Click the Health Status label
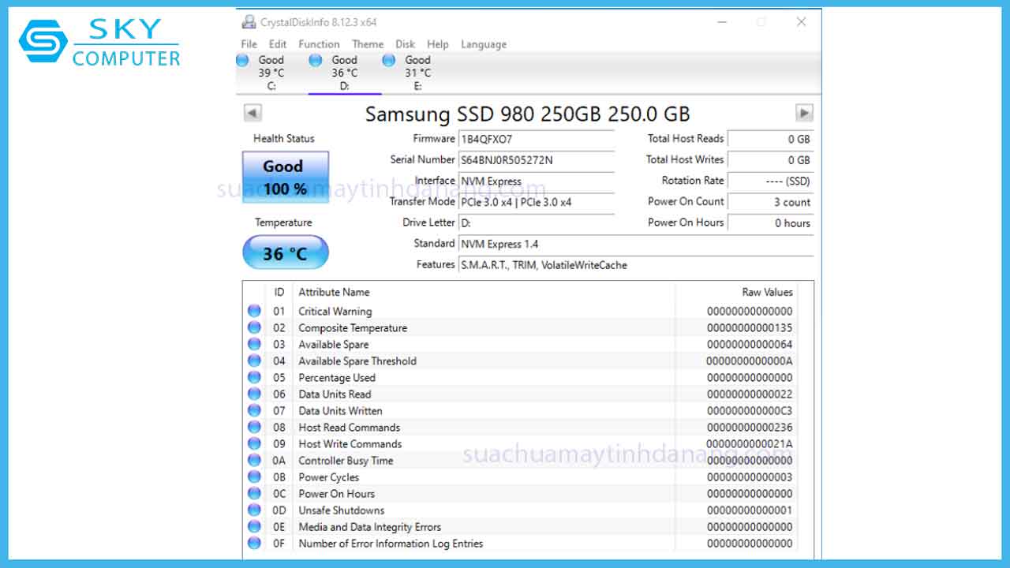 (284, 138)
